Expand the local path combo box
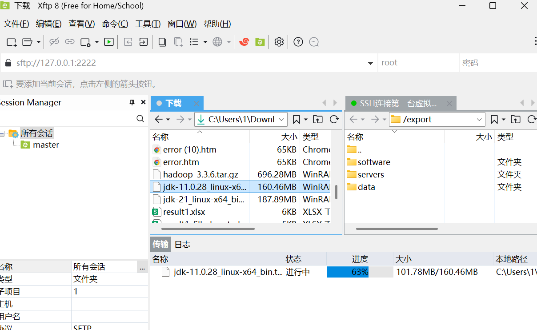The width and height of the screenshot is (537, 330). (x=281, y=119)
